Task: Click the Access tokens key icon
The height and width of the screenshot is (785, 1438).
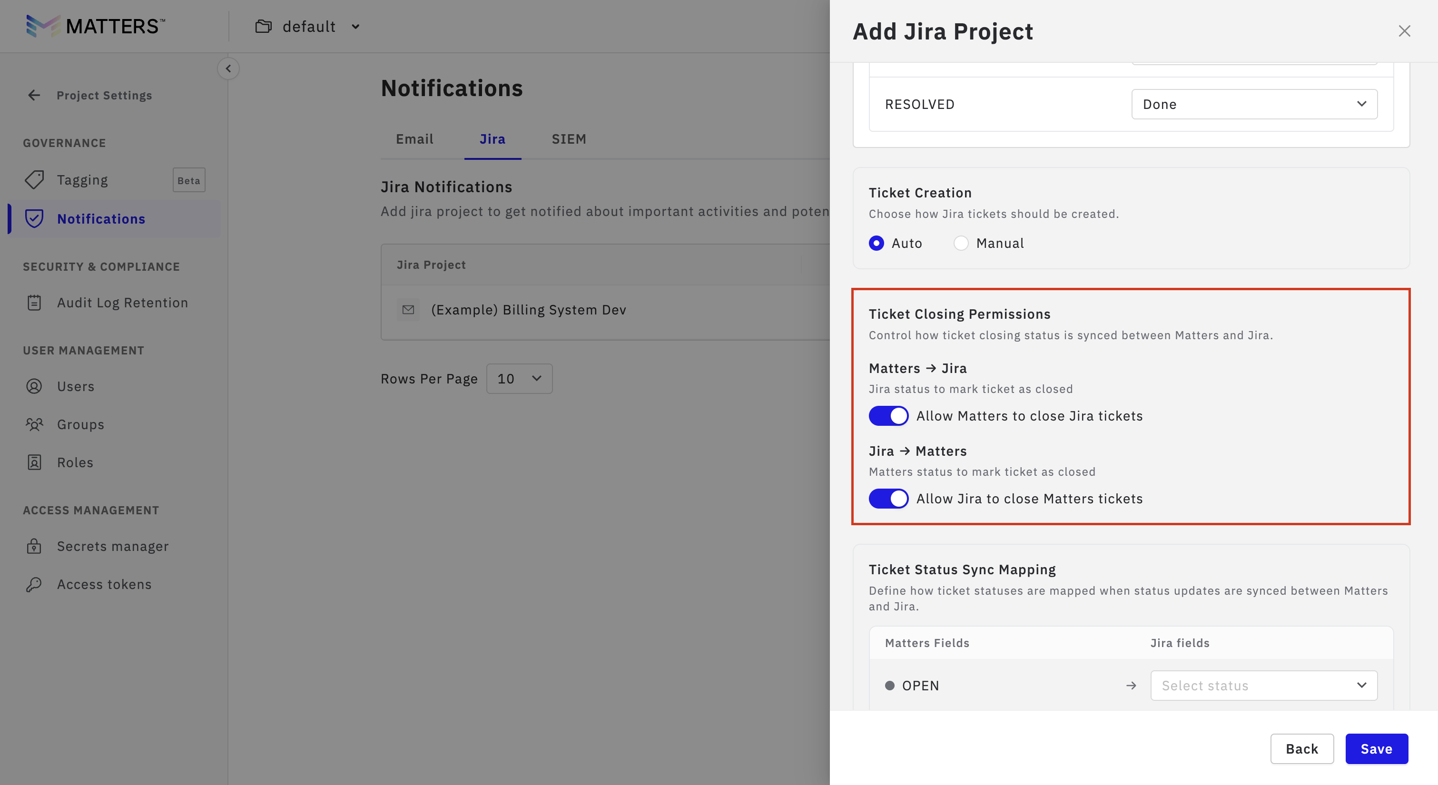Action: pyautogui.click(x=34, y=584)
